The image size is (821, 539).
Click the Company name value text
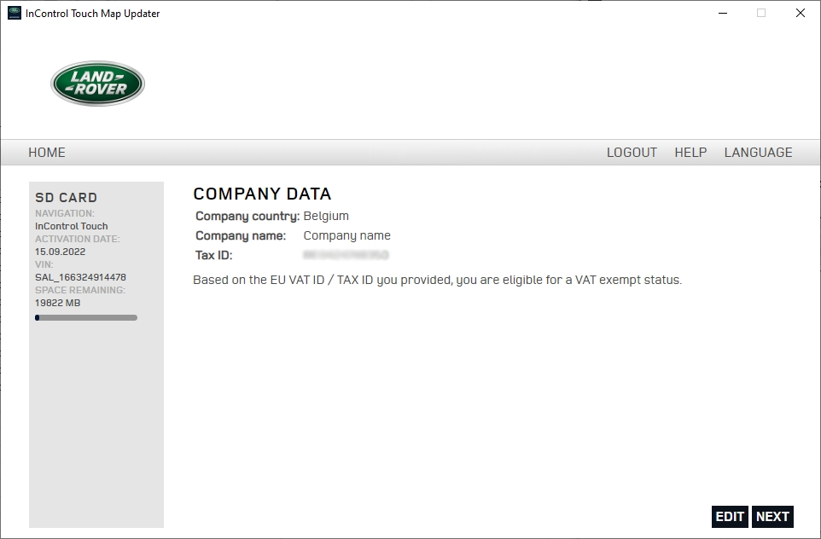346,235
